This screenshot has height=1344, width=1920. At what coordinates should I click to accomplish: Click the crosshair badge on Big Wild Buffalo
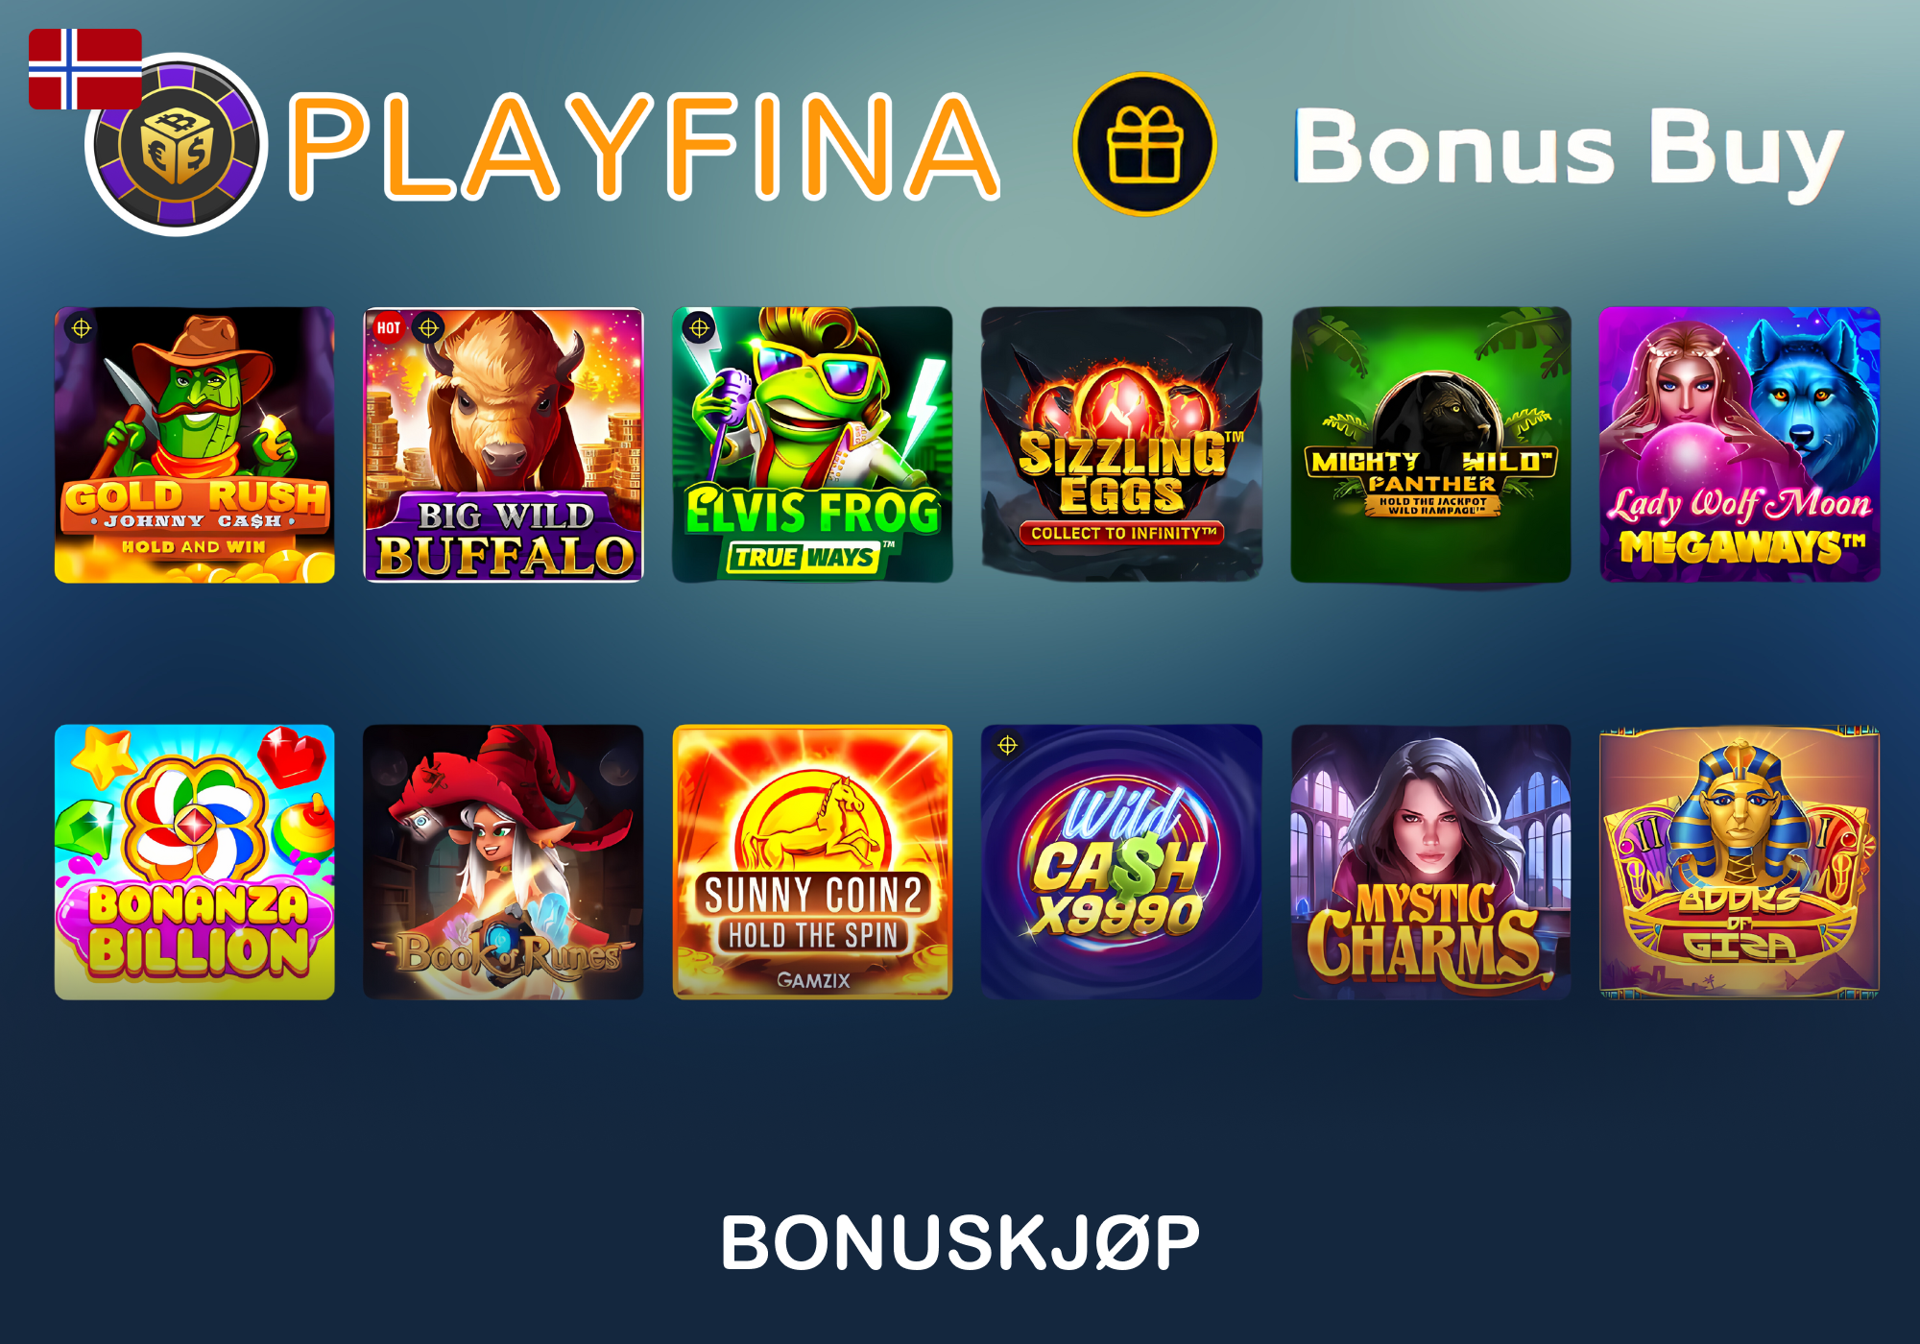coord(428,328)
